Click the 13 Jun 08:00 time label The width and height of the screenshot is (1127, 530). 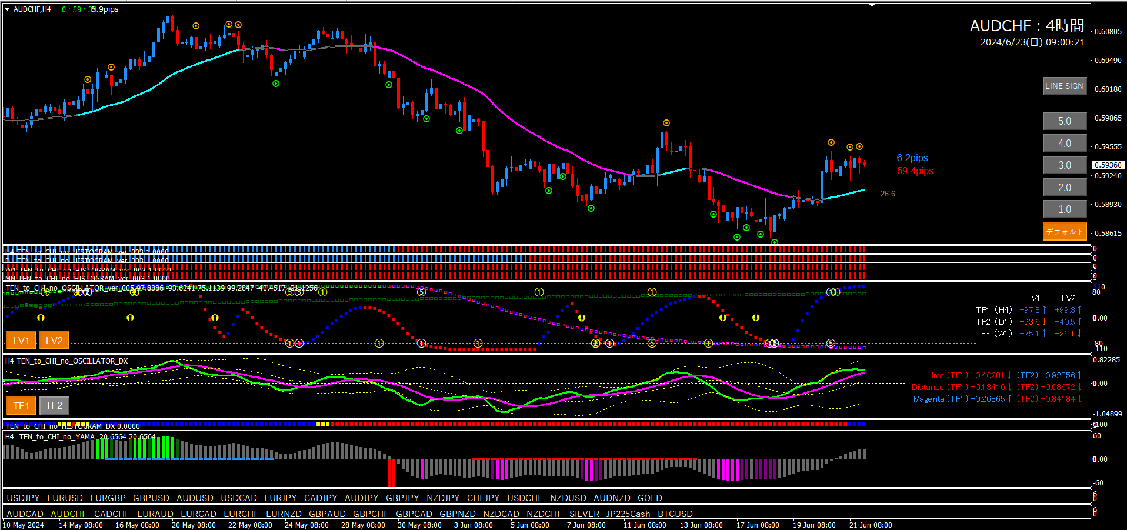(x=701, y=525)
